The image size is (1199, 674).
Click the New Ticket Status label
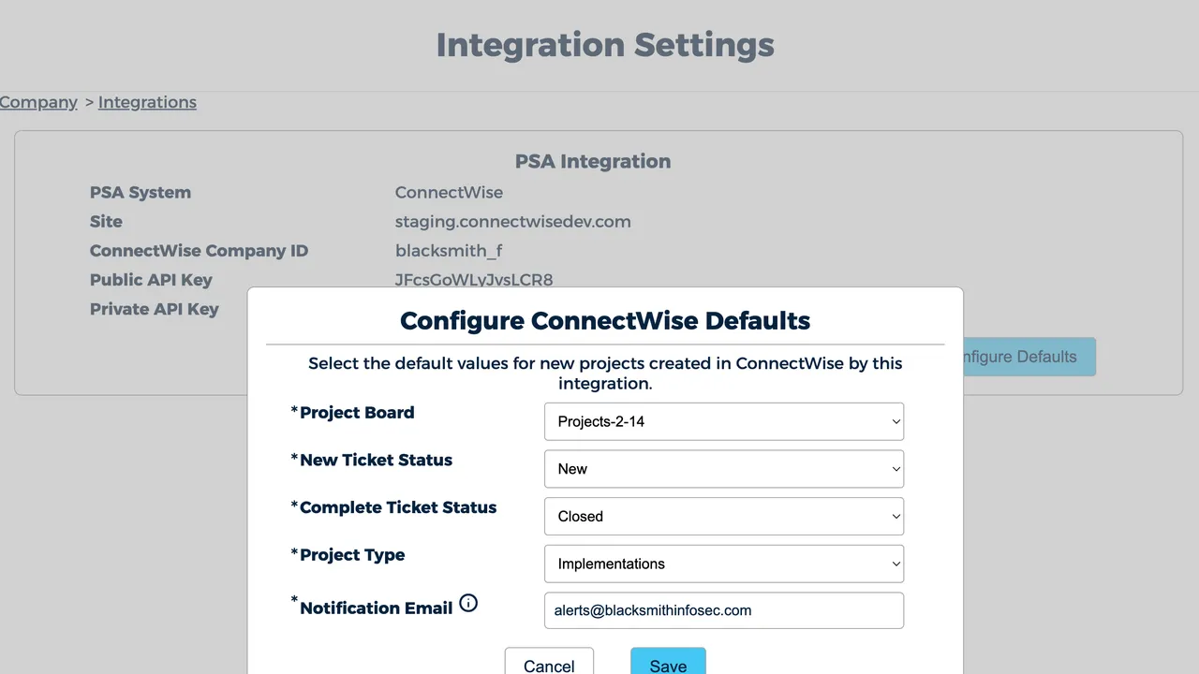[376, 460]
